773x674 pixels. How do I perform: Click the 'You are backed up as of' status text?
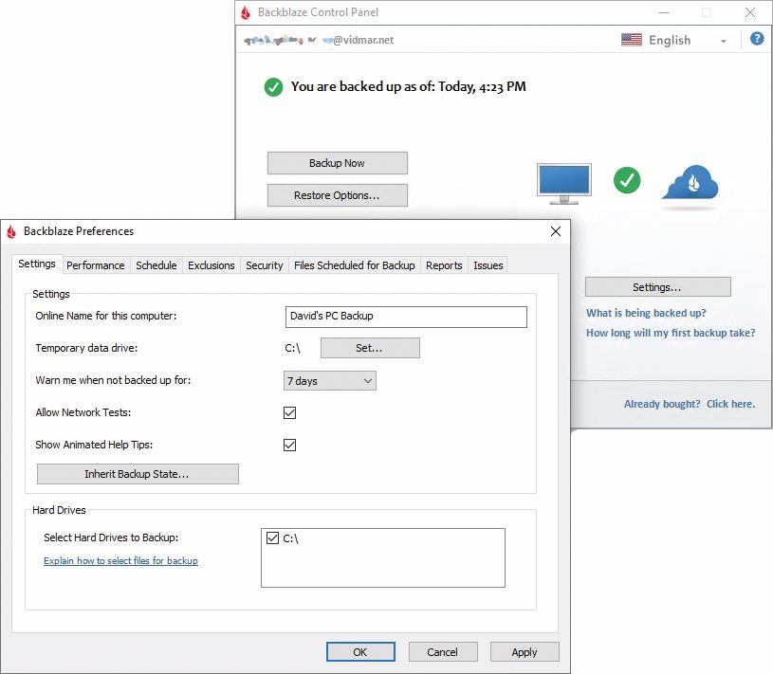click(408, 86)
